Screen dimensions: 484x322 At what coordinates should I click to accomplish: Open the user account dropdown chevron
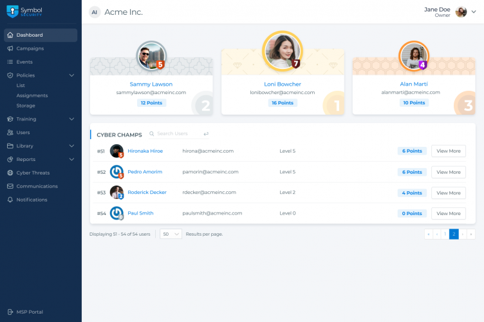474,12
